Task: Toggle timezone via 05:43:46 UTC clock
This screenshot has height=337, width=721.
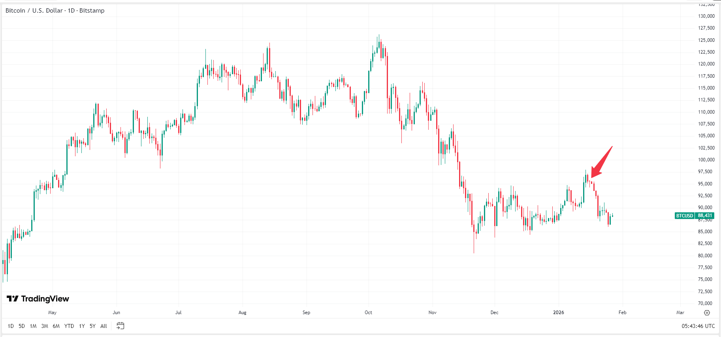Action: (698, 326)
